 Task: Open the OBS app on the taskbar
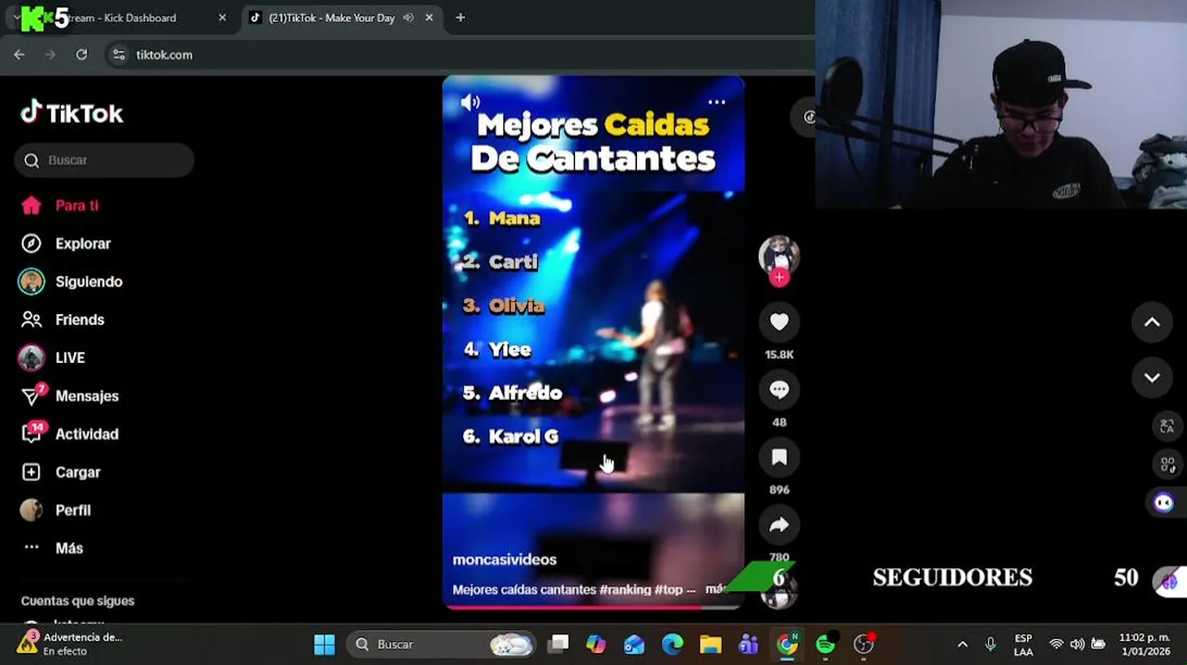click(x=863, y=644)
